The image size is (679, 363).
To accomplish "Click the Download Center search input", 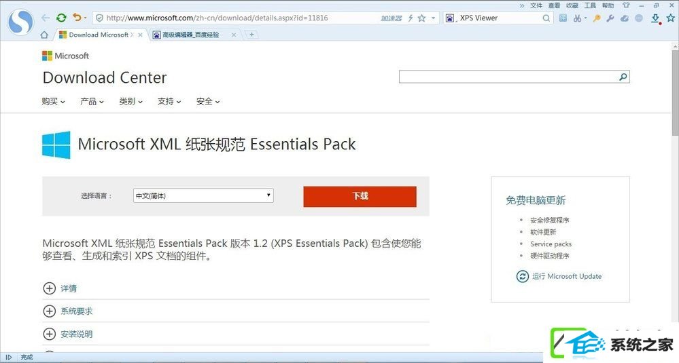I will point(509,77).
